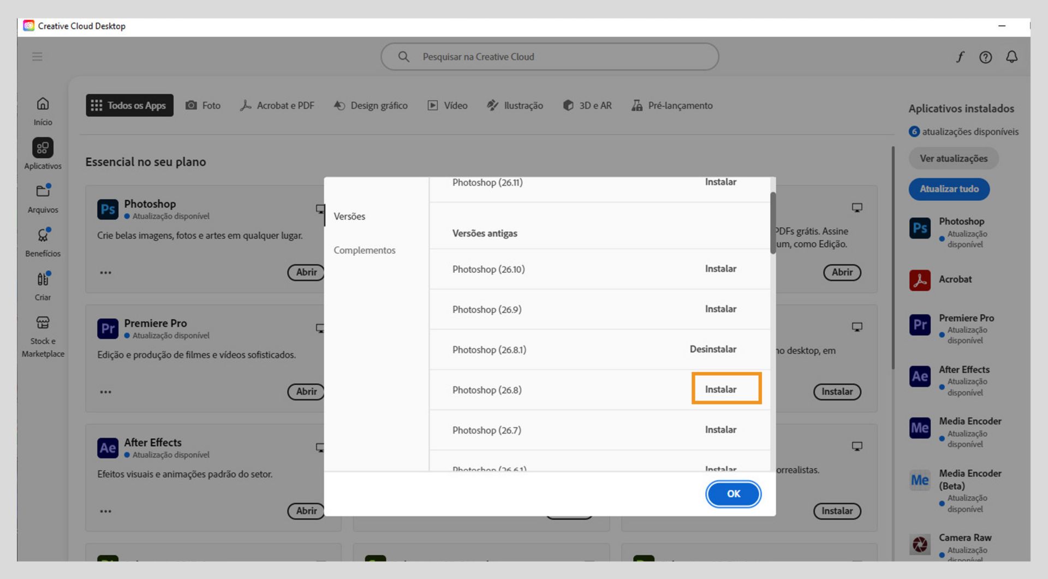The image size is (1048, 579).
Task: Click the "Photoshop (26.7)" version label
Action: (x=487, y=431)
